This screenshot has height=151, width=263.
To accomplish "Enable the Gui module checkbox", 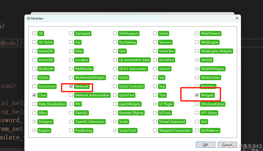I will pos(71,42).
